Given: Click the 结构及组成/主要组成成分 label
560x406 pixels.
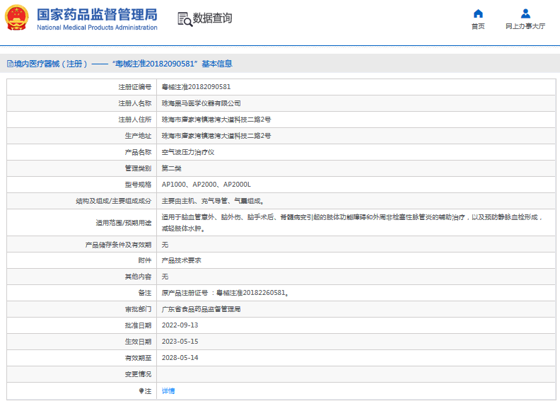Looking at the screenshot, I should pos(114,201).
